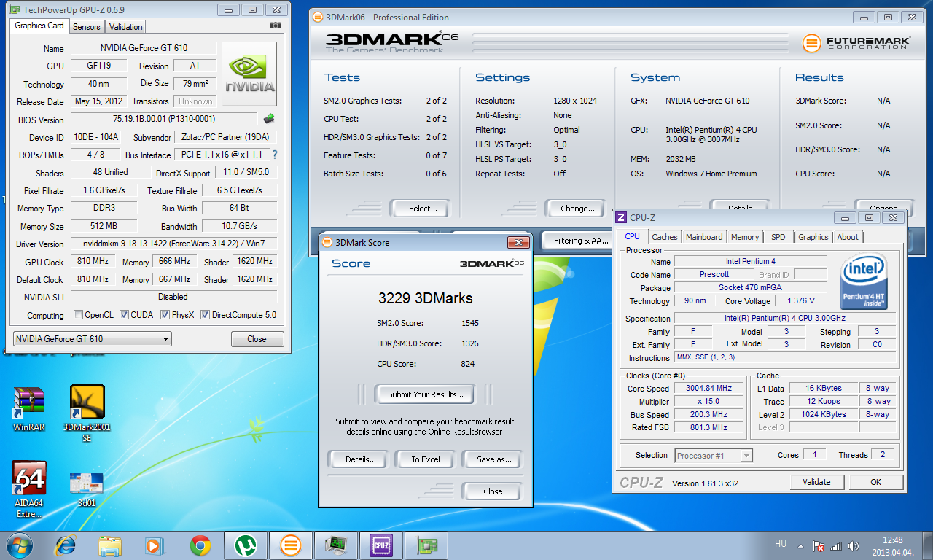Screen dimensions: 933x560
Task: Click the Submit Your Results button
Action: [x=425, y=394]
